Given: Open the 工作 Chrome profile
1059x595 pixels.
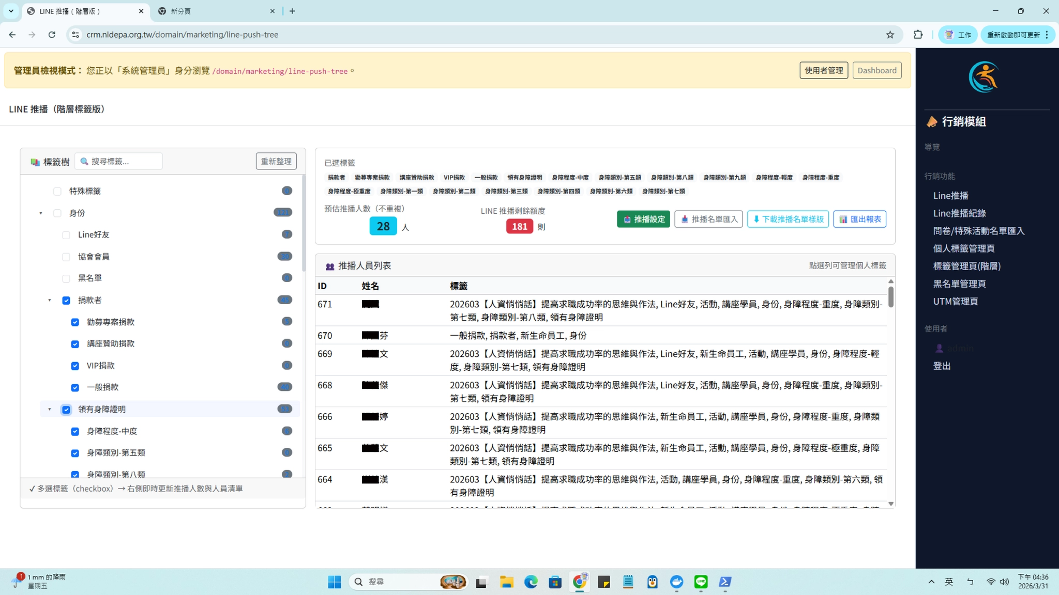Looking at the screenshot, I should [x=958, y=35].
